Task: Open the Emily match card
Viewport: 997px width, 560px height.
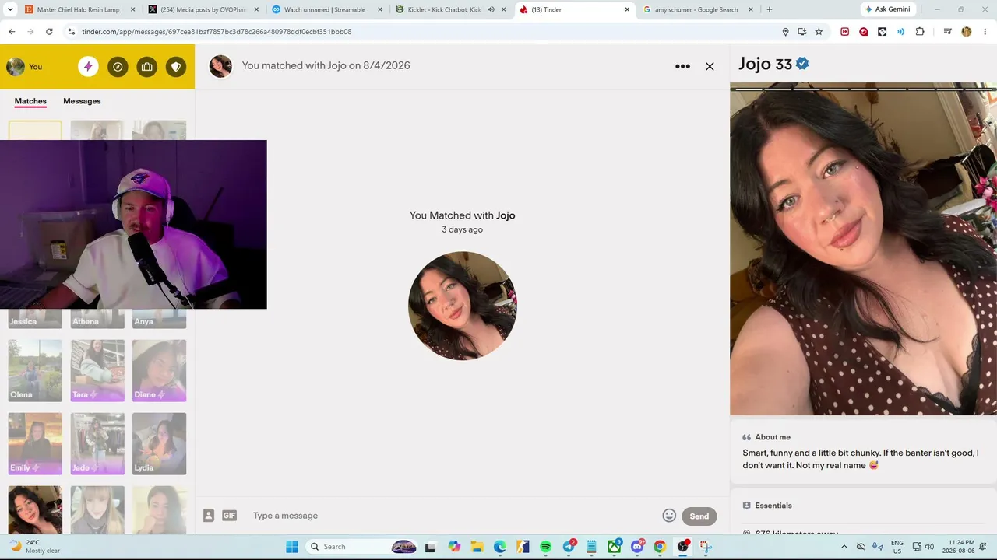Action: 35,443
